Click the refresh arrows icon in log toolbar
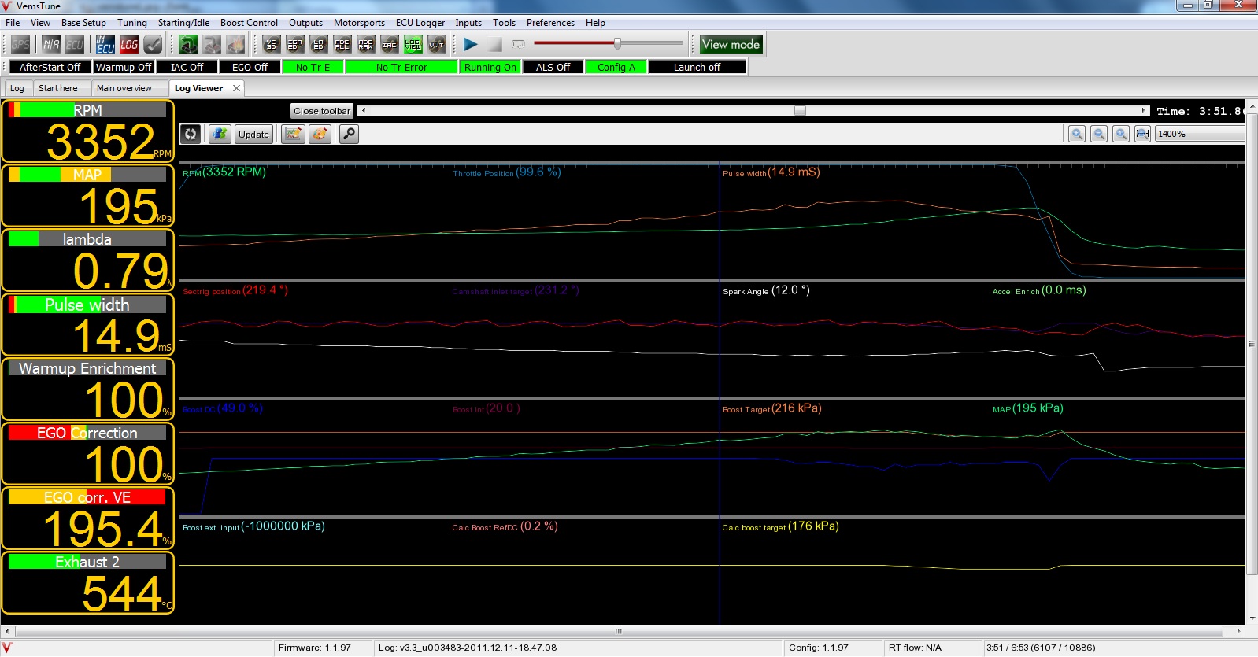Viewport: 1258px width, 657px height. coord(191,135)
